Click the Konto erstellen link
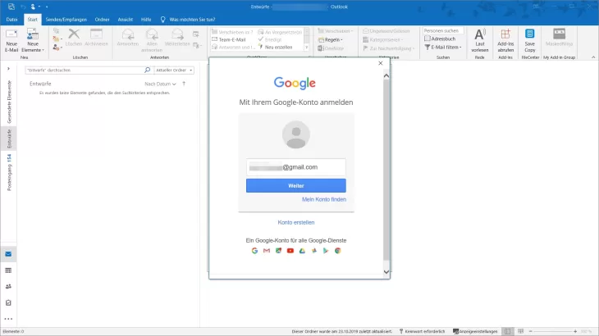 295,222
